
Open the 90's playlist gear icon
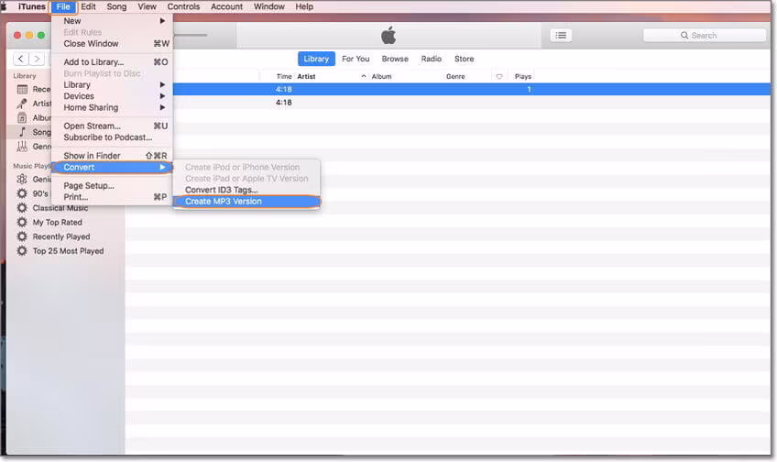[x=22, y=193]
